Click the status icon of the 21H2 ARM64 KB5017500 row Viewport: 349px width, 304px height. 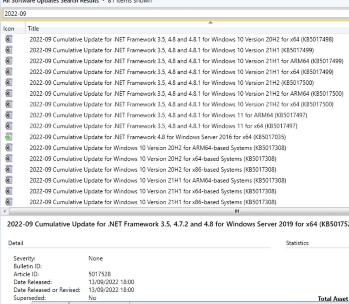(9, 94)
